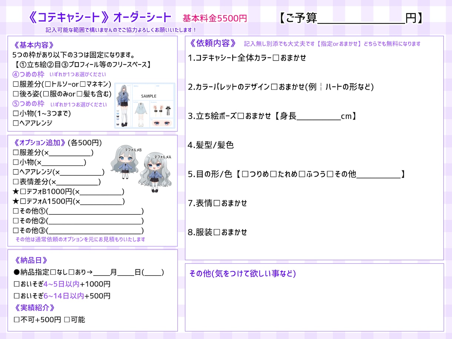Click the 小物 quantity blank in options

pos(63,162)
